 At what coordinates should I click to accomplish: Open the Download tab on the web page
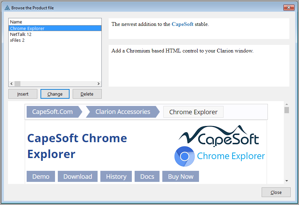click(x=78, y=176)
